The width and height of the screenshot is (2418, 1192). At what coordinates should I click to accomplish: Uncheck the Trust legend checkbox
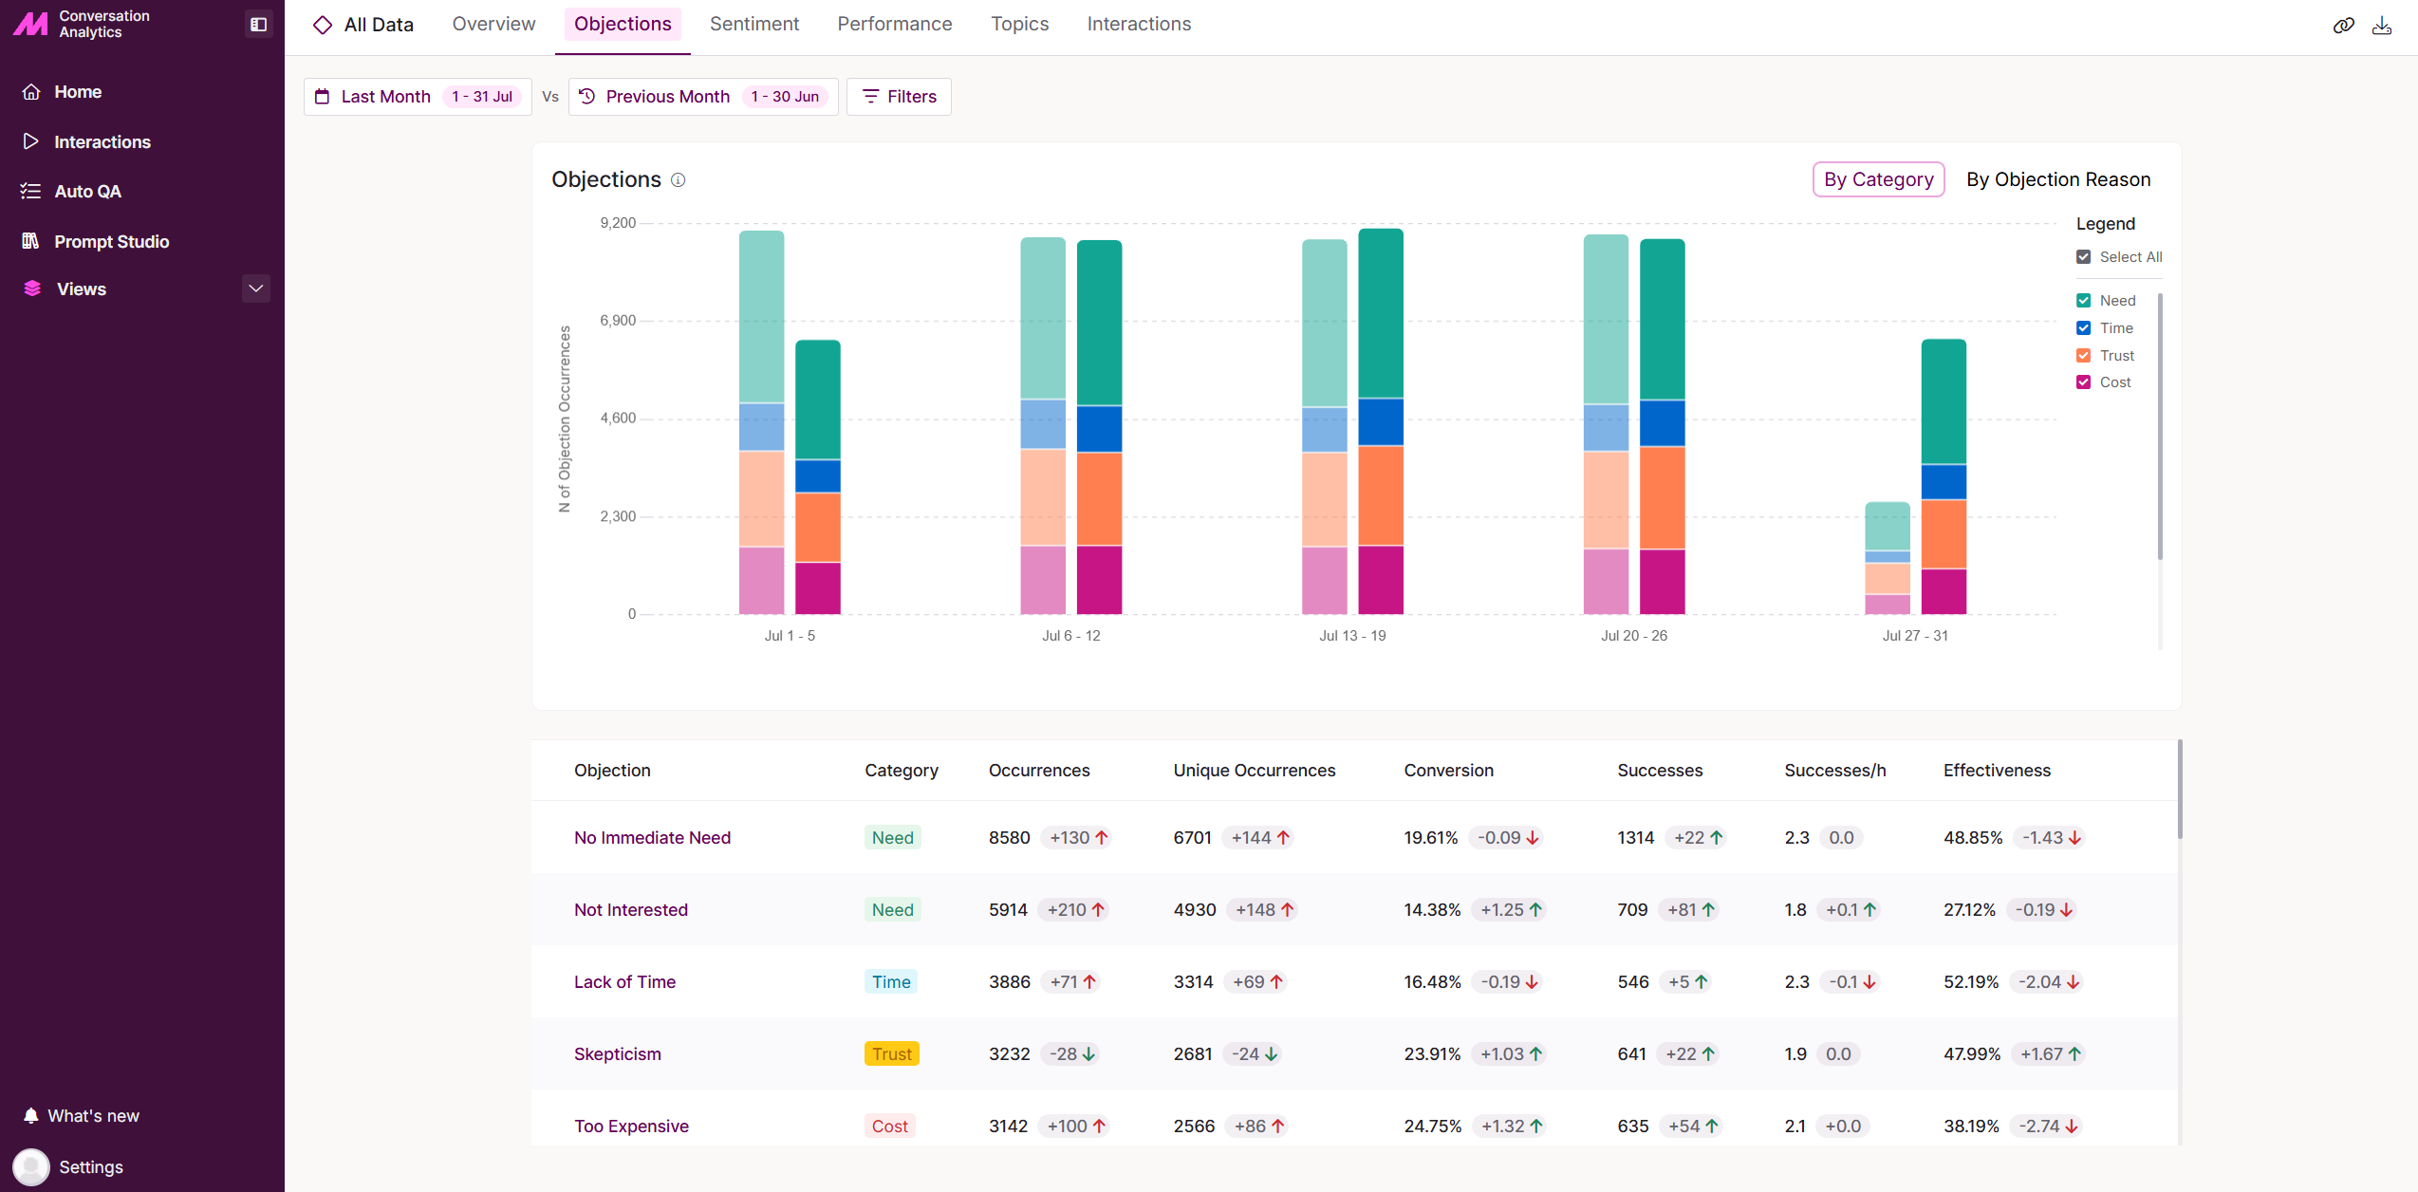2084,356
